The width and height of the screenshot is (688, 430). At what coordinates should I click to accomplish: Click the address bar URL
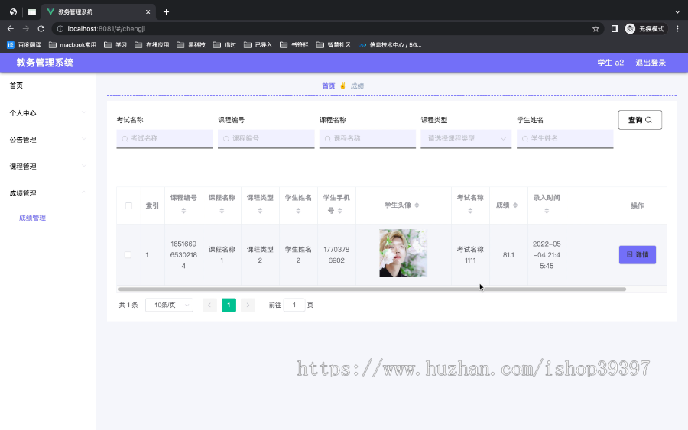tap(106, 28)
